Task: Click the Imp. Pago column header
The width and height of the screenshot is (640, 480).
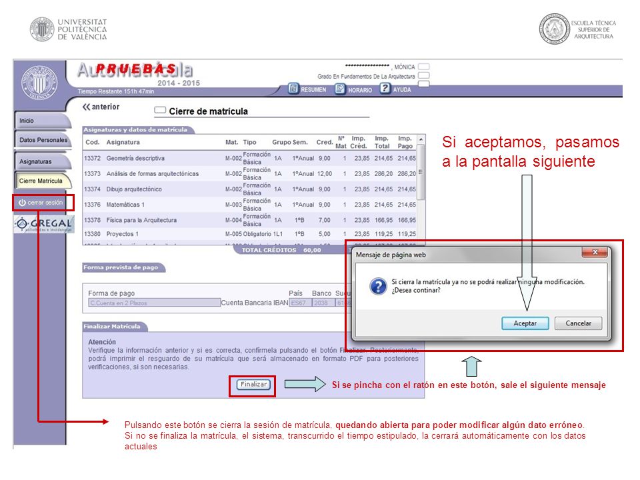Action: (405, 143)
